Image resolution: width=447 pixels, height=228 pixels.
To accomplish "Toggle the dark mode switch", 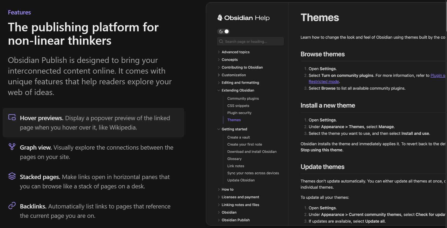I will coord(224,32).
